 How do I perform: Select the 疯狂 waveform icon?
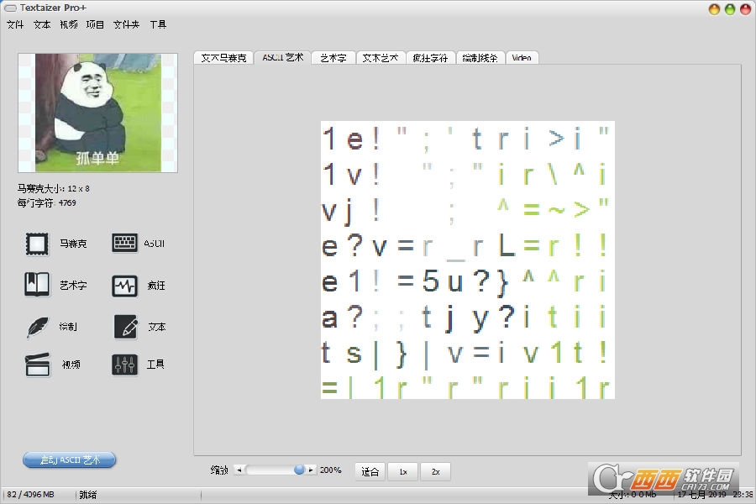coord(125,286)
